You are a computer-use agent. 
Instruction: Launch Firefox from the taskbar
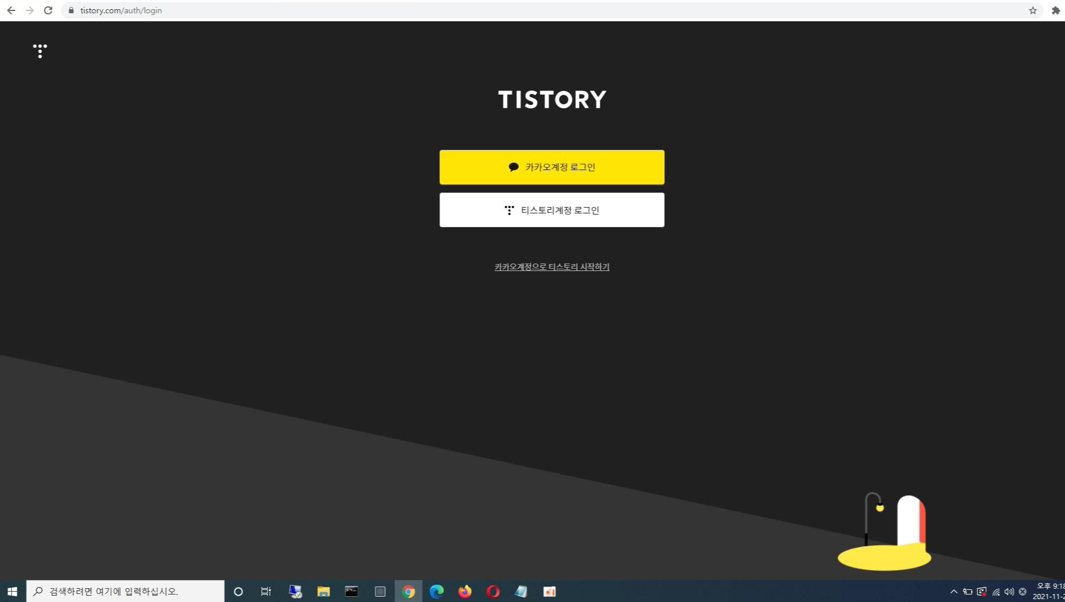coord(465,591)
